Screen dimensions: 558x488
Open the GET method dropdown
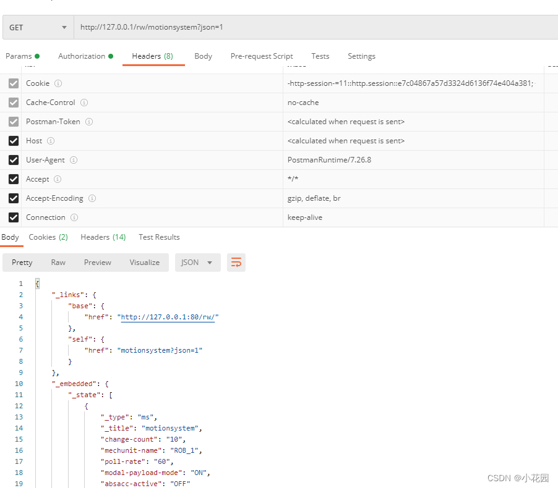click(x=38, y=27)
